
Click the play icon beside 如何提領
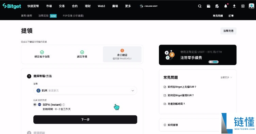[165, 125]
